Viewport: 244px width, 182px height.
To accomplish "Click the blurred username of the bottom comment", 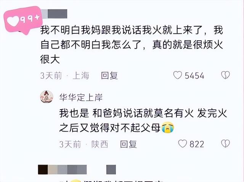I will [x=62, y=169].
